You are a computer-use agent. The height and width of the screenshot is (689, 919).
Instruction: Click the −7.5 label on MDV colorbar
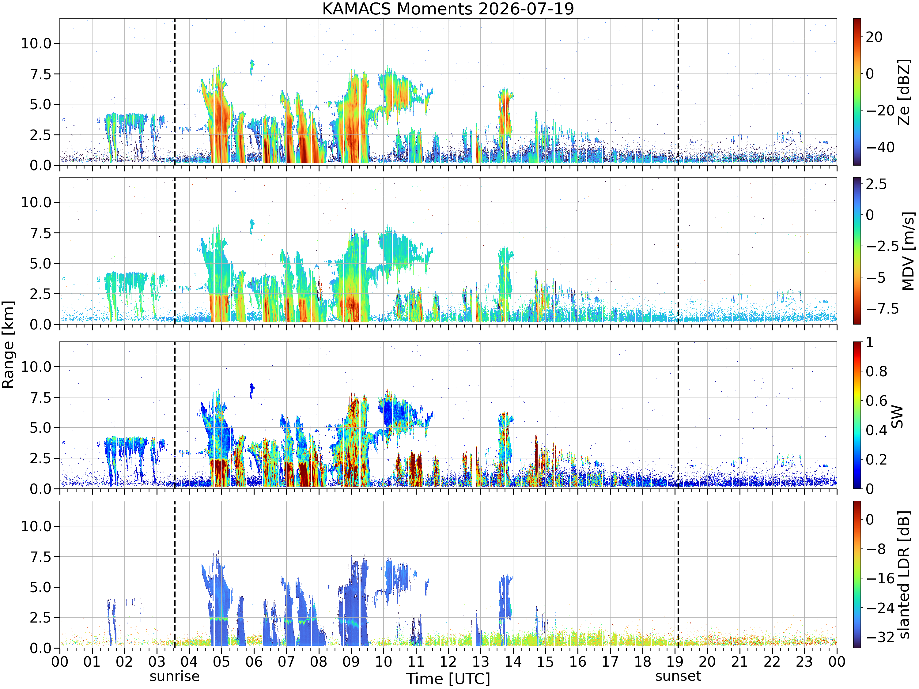click(883, 309)
